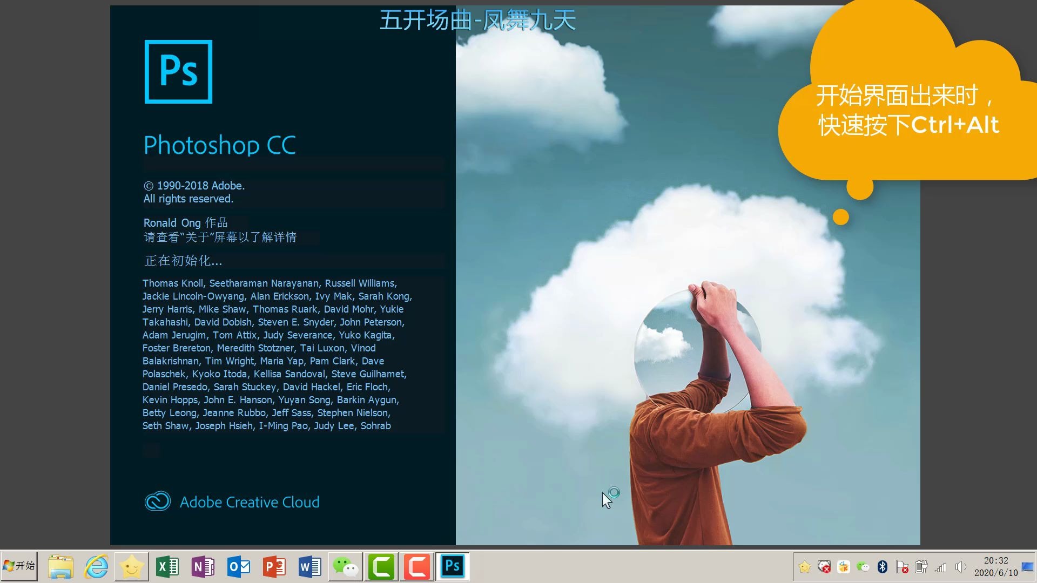Launch Outlook from taskbar icon
The height and width of the screenshot is (583, 1037).
[x=239, y=566]
